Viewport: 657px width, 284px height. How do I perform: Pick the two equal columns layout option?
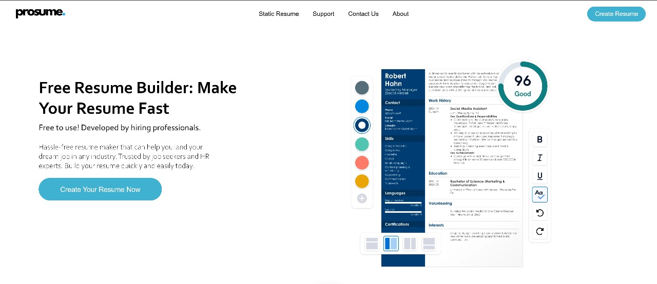point(410,244)
